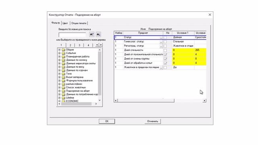
Task: Switch to the Цвет tab
Action: coord(65,23)
